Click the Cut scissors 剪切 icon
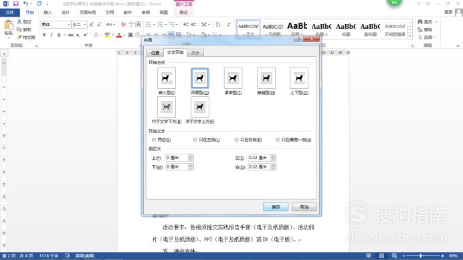The image size is (463, 260). (19, 21)
